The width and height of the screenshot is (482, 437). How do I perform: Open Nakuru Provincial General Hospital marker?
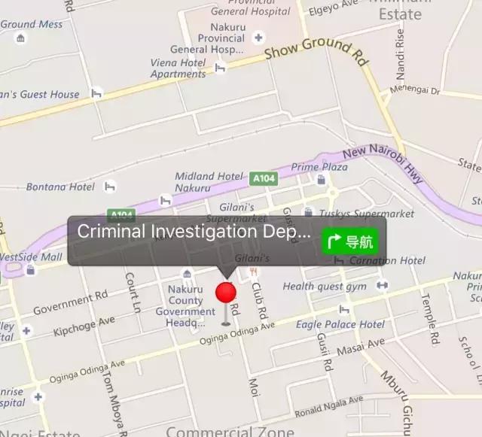pos(258,38)
